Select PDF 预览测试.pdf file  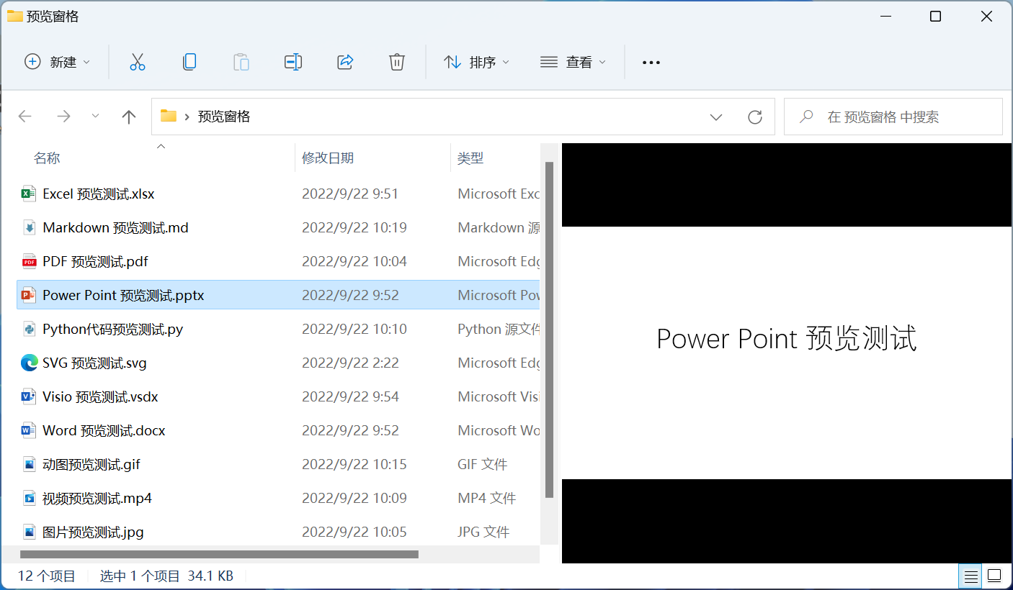coord(95,261)
